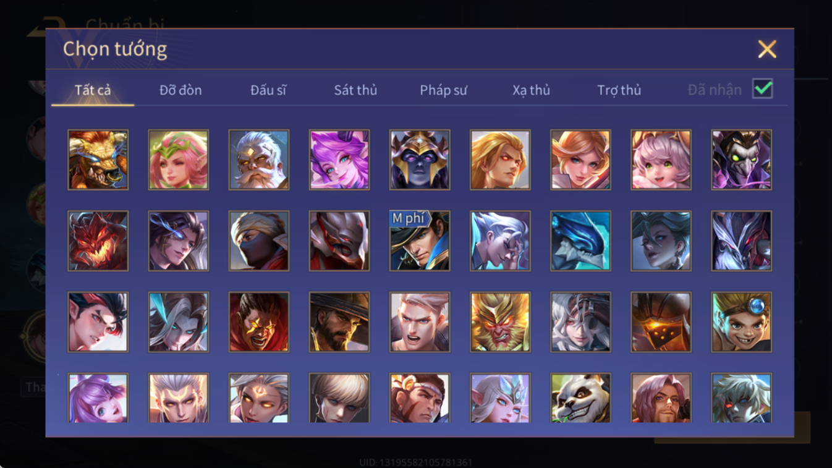The width and height of the screenshot is (832, 468).
Task: Show the Xạ thủ hero list
Action: (531, 90)
